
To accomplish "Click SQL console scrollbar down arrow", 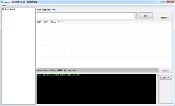I will pos(157,103).
